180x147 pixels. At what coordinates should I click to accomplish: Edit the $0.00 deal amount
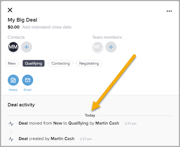(x=13, y=27)
